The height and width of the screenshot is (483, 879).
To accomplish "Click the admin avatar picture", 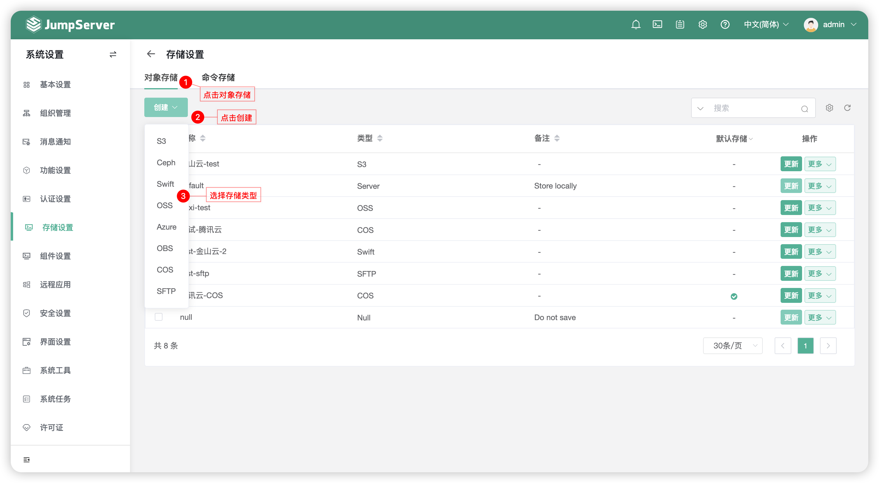I will click(x=811, y=24).
